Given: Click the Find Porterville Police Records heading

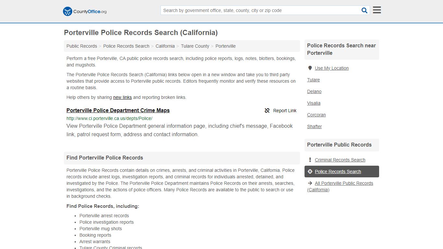Looking at the screenshot, I should (105, 158).
